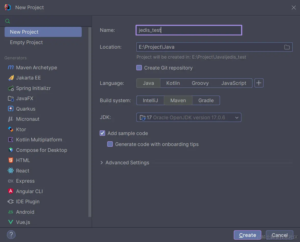Click the generators list scrollbar
Image resolution: width=300 pixels, height=242 pixels.
tap(90, 123)
